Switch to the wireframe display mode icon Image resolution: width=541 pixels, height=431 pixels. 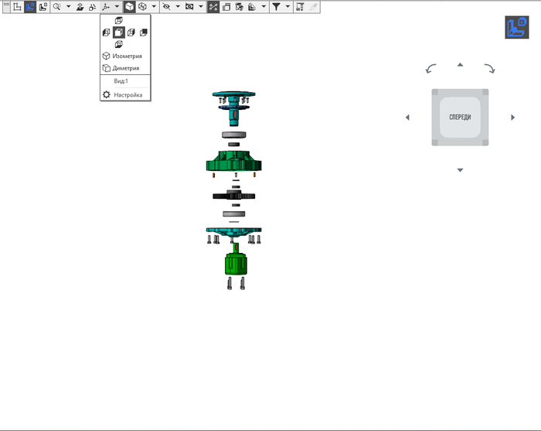[142, 7]
